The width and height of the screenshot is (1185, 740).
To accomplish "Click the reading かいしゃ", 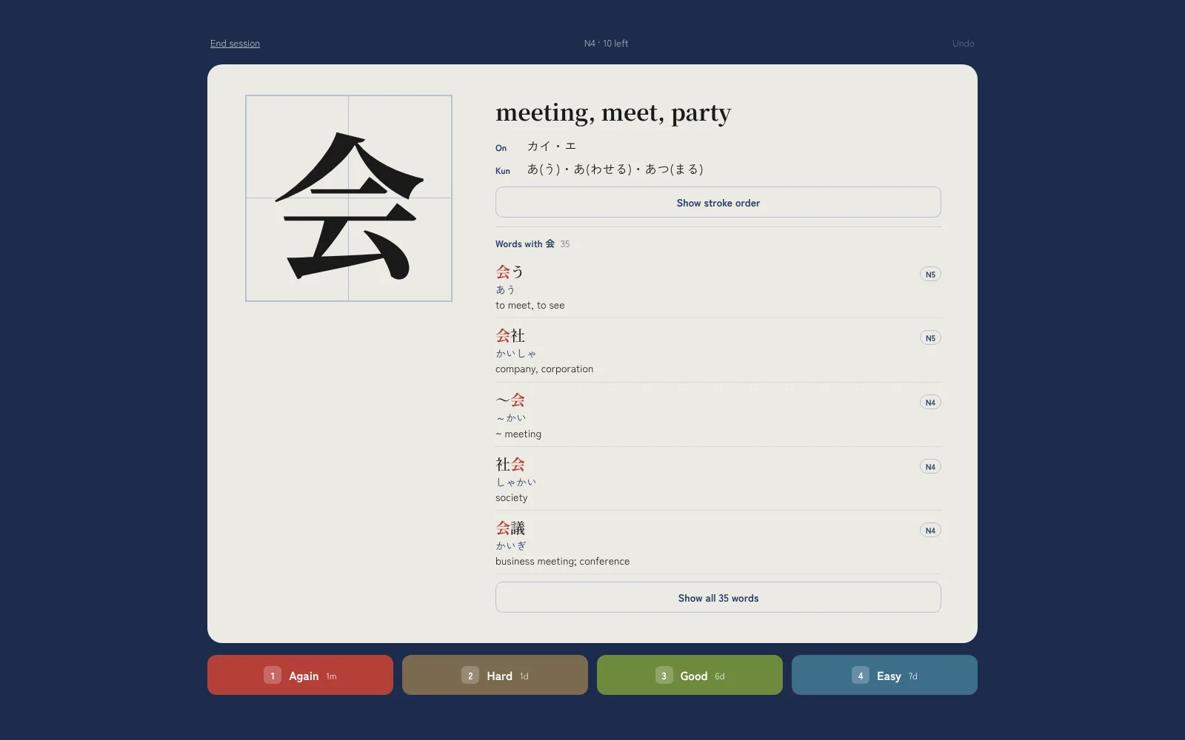I will click(x=516, y=354).
